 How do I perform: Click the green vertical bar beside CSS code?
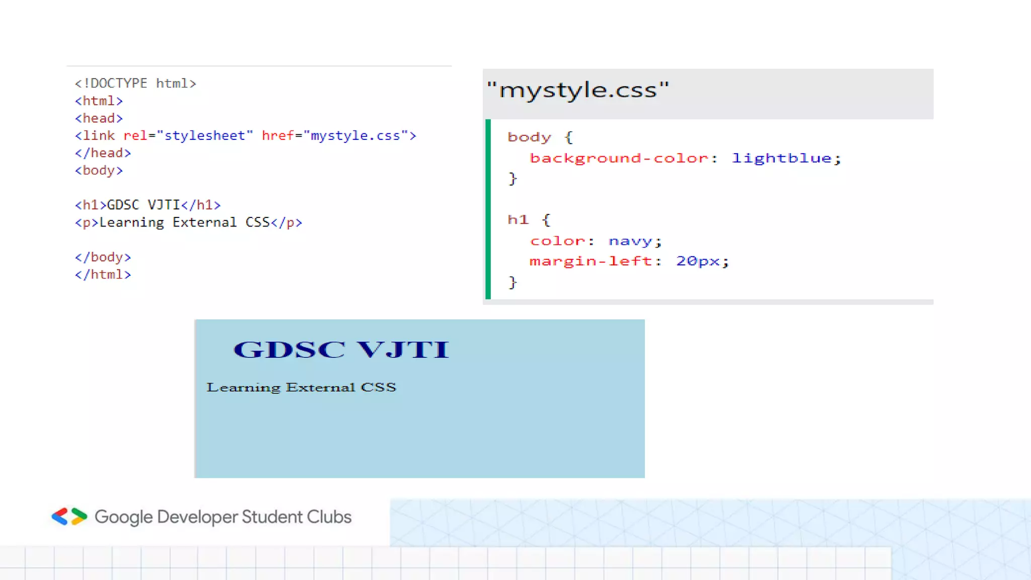pyautogui.click(x=488, y=209)
